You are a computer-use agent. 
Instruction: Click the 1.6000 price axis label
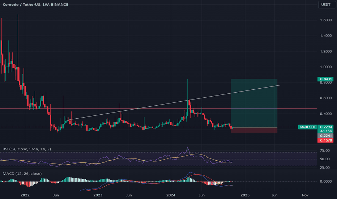(x=326, y=20)
